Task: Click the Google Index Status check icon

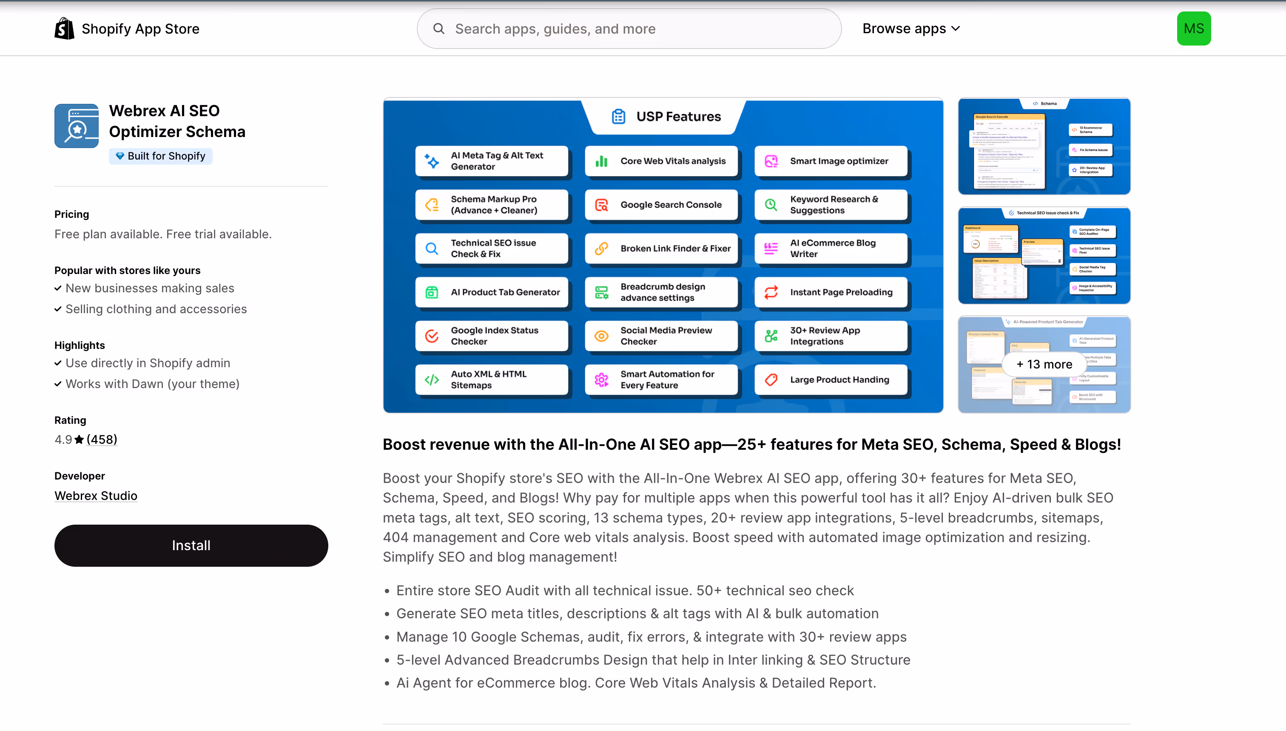Action: (432, 336)
